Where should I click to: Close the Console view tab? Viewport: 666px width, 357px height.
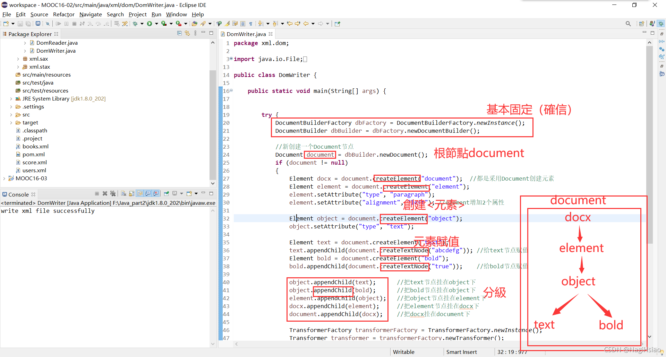pos(33,194)
